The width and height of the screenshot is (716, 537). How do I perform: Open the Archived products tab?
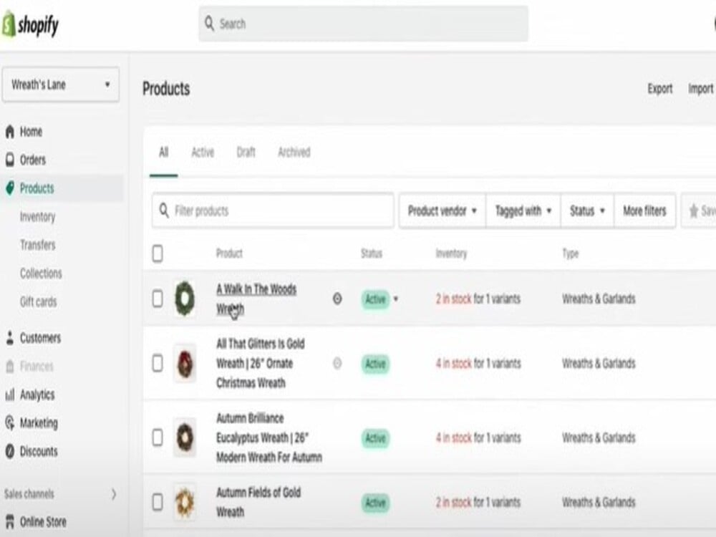294,153
